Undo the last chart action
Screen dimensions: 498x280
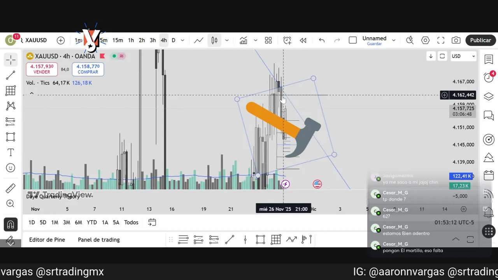[322, 40]
